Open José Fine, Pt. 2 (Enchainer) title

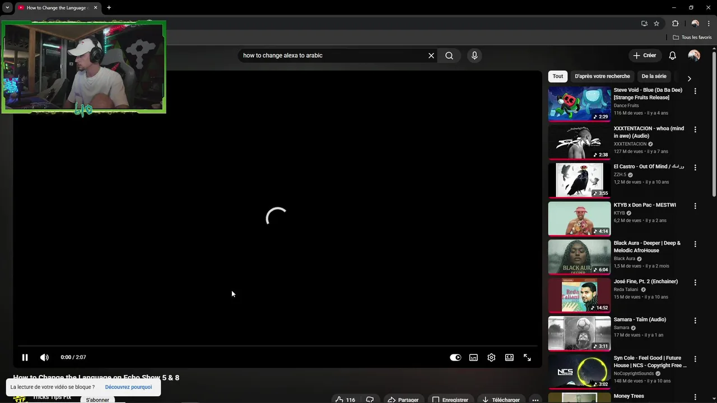click(x=646, y=282)
